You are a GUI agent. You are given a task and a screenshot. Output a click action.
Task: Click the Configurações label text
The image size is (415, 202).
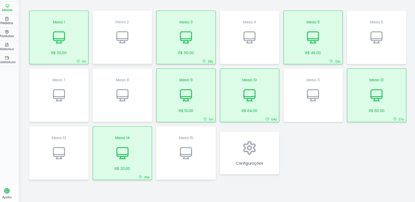[x=249, y=163]
